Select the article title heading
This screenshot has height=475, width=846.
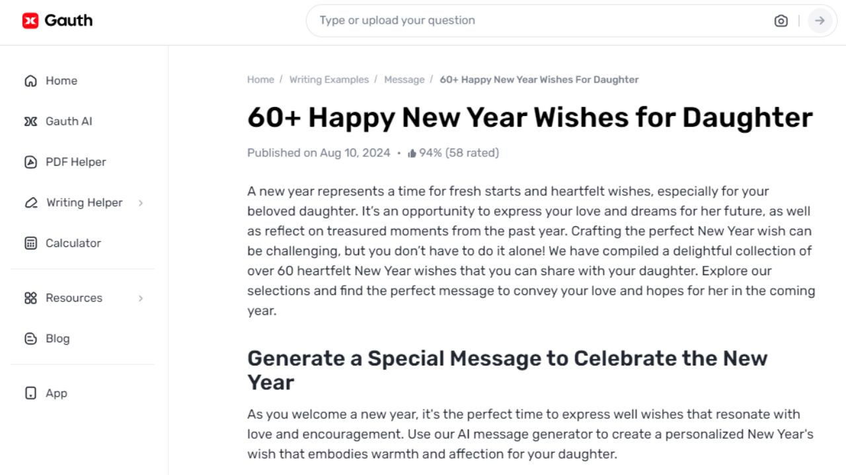529,117
